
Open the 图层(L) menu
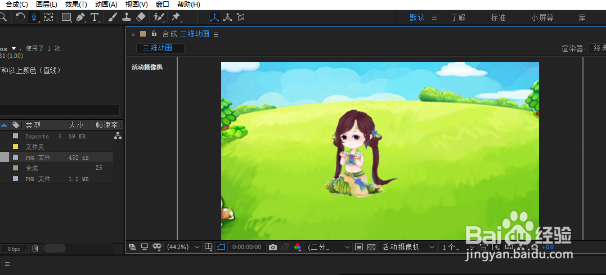pos(46,4)
